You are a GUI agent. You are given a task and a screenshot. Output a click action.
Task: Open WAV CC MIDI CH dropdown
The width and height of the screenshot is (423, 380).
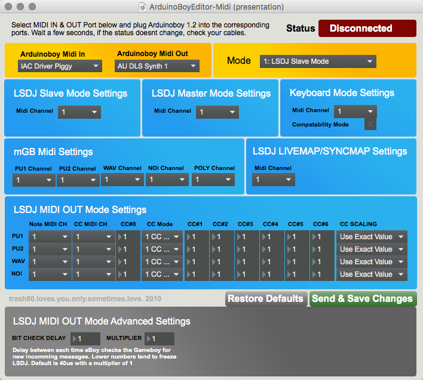point(94,262)
